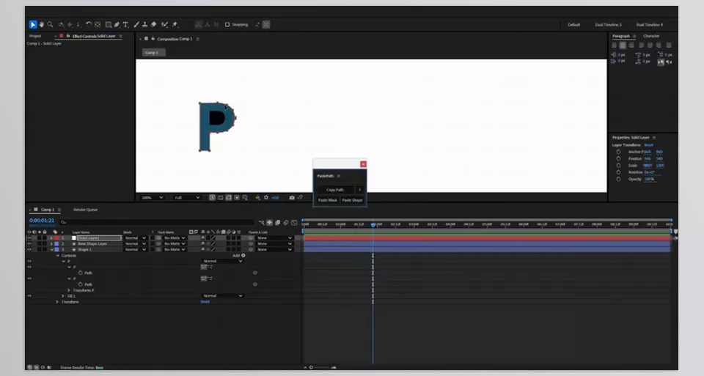Screen dimensions: 704x376
Task: Select the Rectangle shape tool
Action: (109, 25)
